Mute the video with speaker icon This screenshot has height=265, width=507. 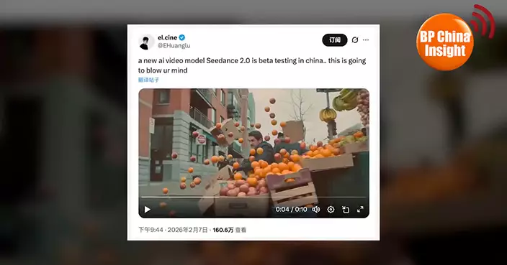[x=316, y=210]
